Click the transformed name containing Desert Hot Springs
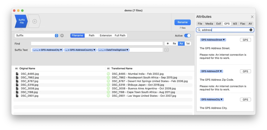 150,81
